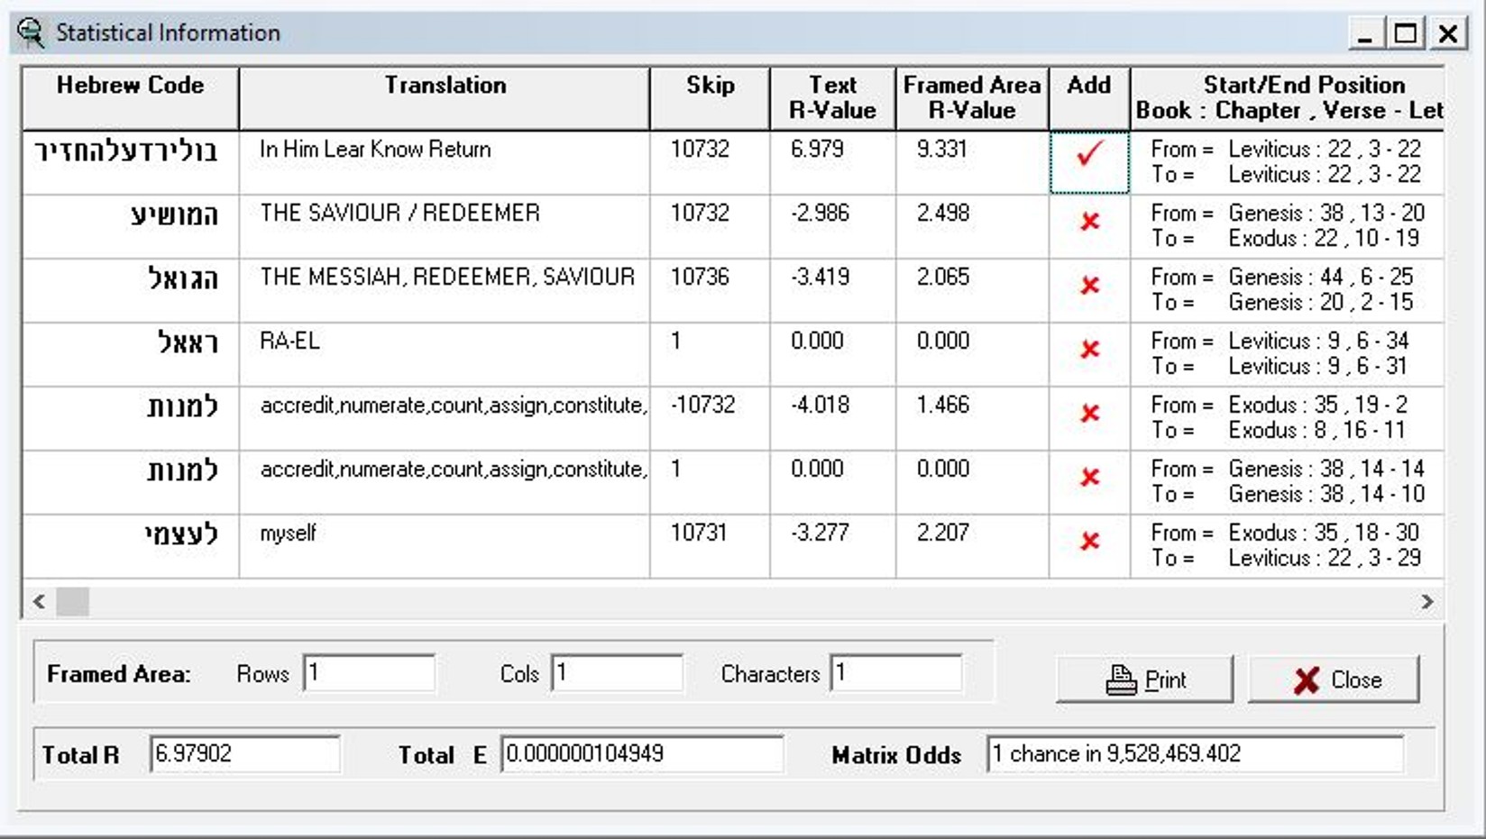Click the position "Exodus : 35 , 18 - 30"
Viewport: 1486px width, 839px height.
click(x=1324, y=533)
